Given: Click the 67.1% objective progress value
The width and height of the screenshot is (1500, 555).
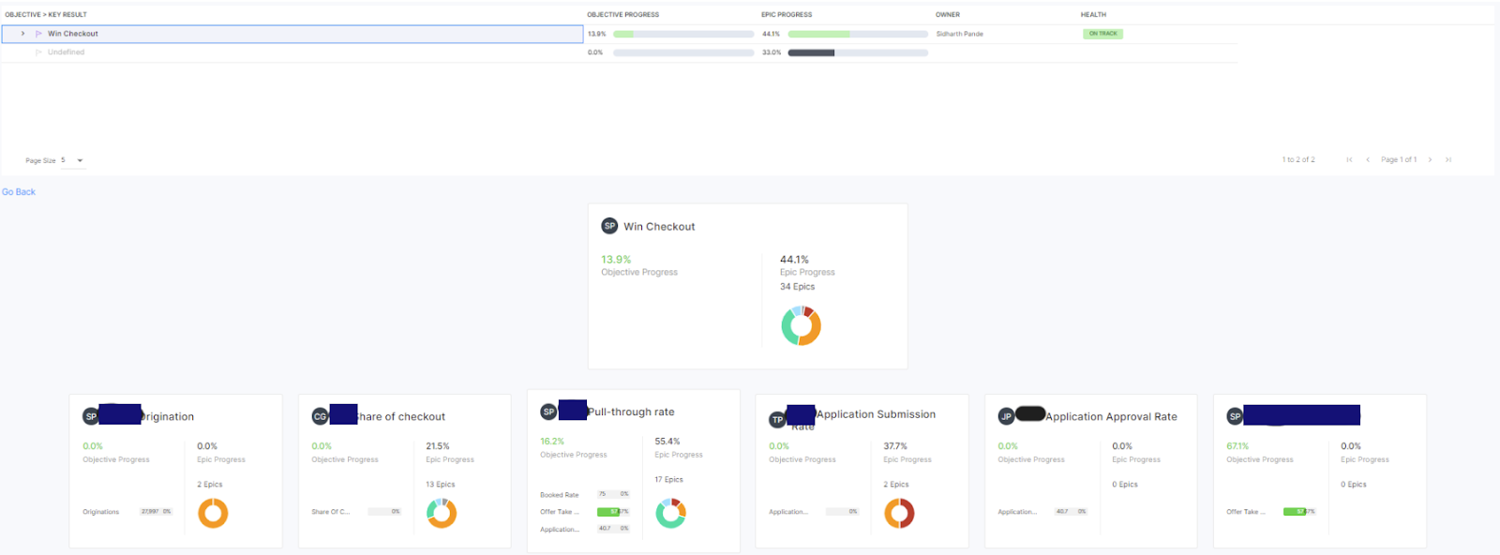Looking at the screenshot, I should coord(1237,446).
